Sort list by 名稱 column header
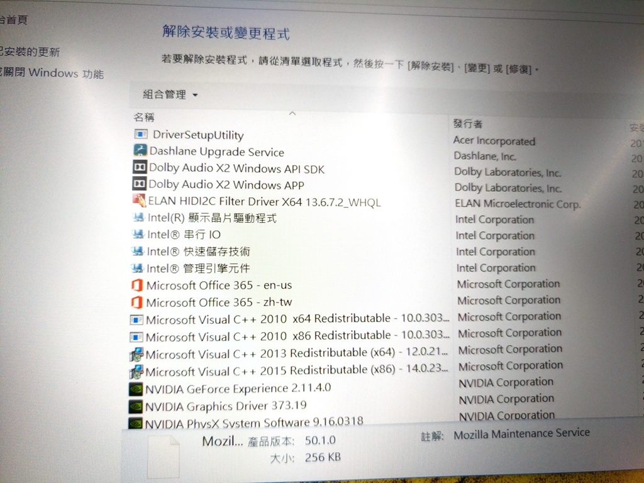Screen dimensions: 644x483 tap(144, 118)
